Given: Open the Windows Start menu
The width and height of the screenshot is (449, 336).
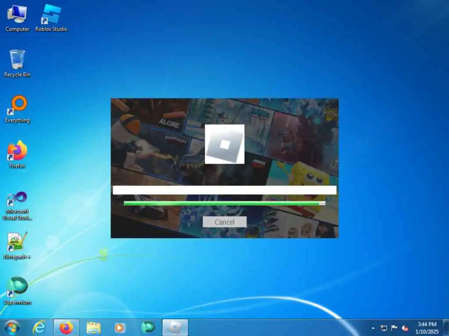Looking at the screenshot, I should (12, 328).
